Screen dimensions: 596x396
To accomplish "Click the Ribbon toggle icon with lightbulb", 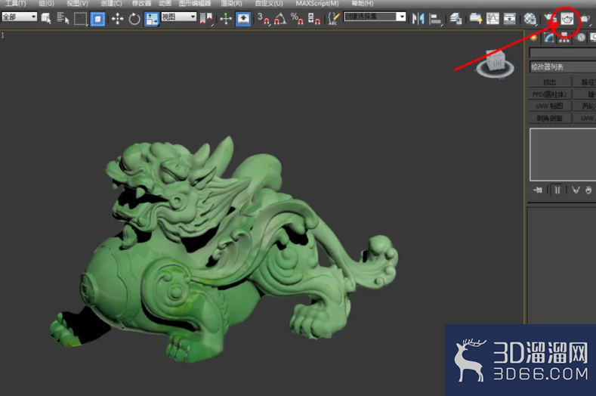I will tap(475, 18).
